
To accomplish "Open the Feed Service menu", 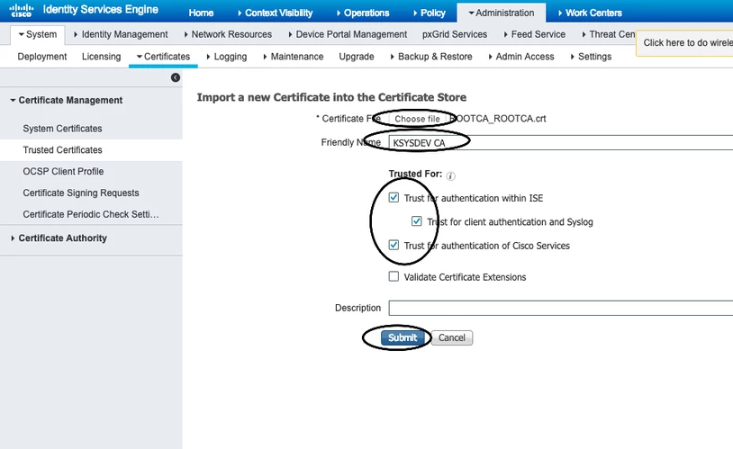I will point(534,34).
